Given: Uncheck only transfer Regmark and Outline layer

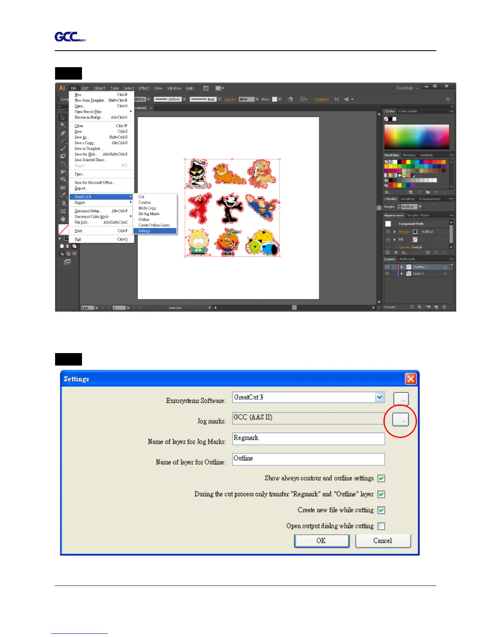Looking at the screenshot, I should 381,494.
